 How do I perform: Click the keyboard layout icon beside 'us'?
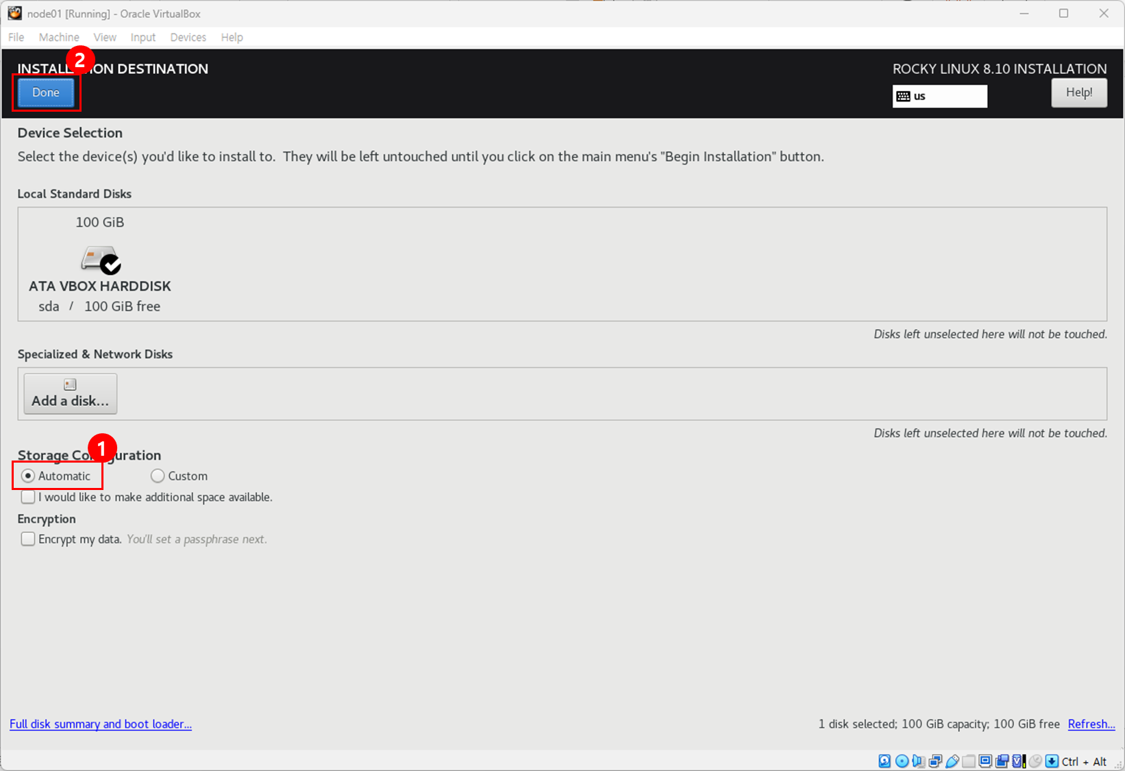pyautogui.click(x=903, y=96)
